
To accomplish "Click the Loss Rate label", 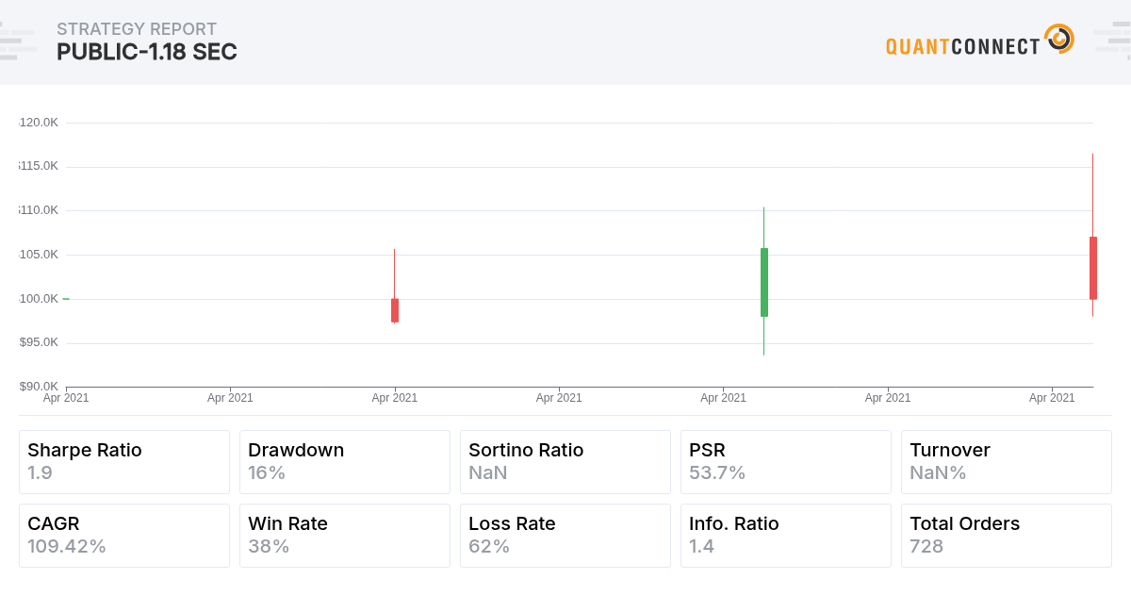I will coord(512,524).
